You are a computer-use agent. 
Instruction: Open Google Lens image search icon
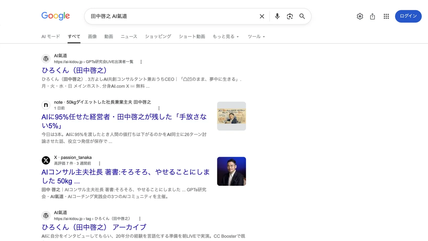[x=290, y=16]
